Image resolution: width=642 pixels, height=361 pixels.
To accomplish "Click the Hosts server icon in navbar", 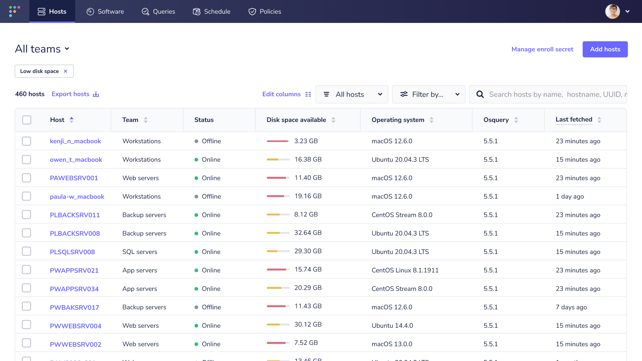I will click(41, 12).
